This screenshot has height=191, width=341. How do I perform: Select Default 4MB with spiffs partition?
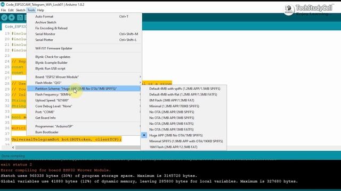[x=183, y=89]
